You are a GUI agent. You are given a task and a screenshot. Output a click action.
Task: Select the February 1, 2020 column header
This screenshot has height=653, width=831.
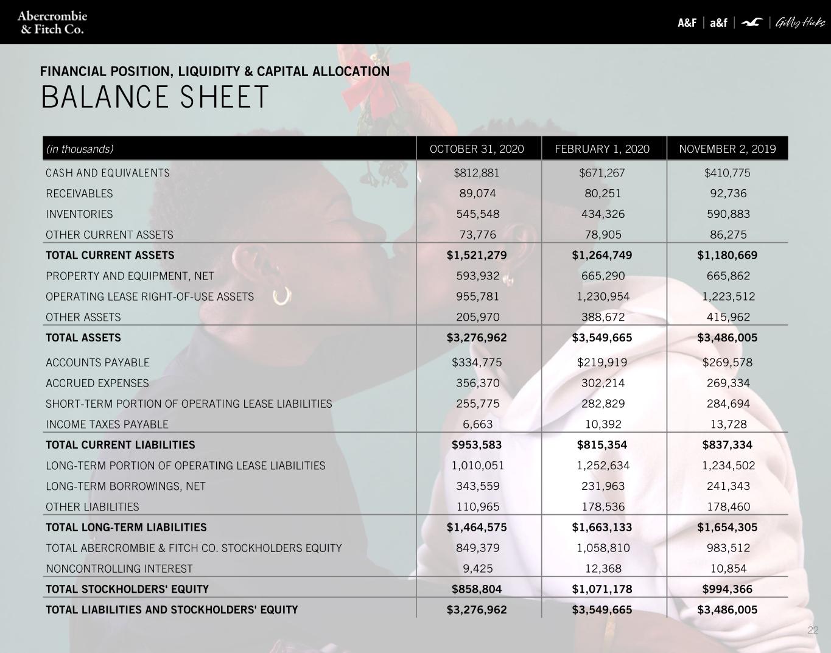pyautogui.click(x=602, y=149)
